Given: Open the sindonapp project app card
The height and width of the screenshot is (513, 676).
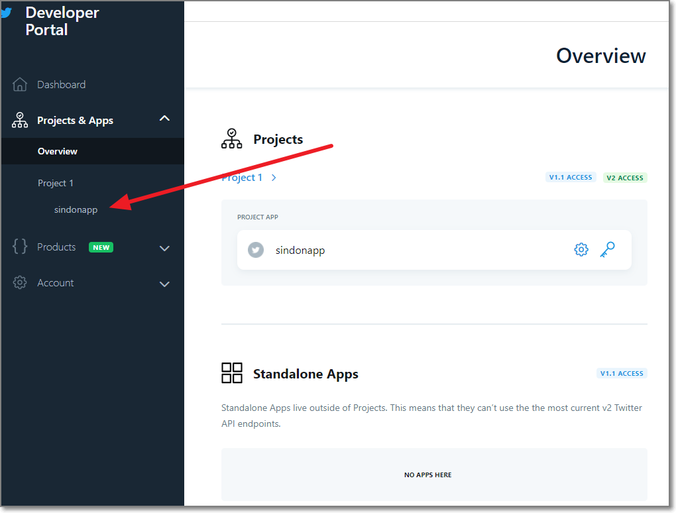Looking at the screenshot, I should [434, 250].
